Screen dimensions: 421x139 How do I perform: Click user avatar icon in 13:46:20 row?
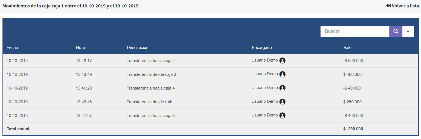[x=282, y=88]
